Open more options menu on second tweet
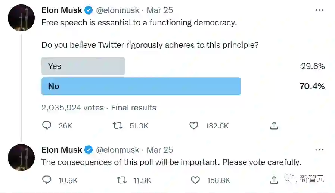This screenshot has width=335, height=193. (319, 150)
